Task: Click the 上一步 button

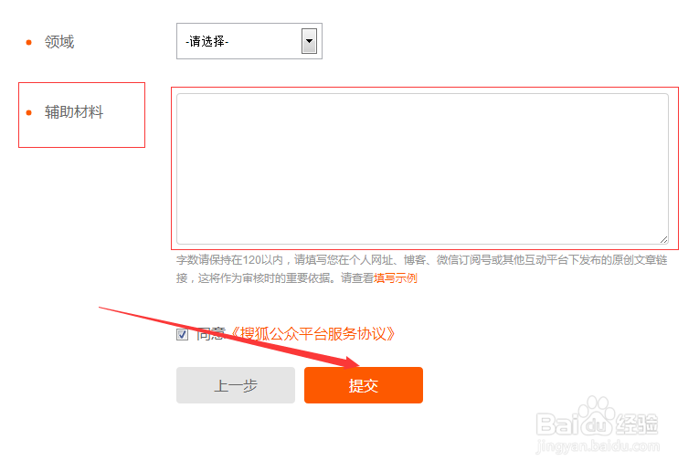Action: point(236,385)
